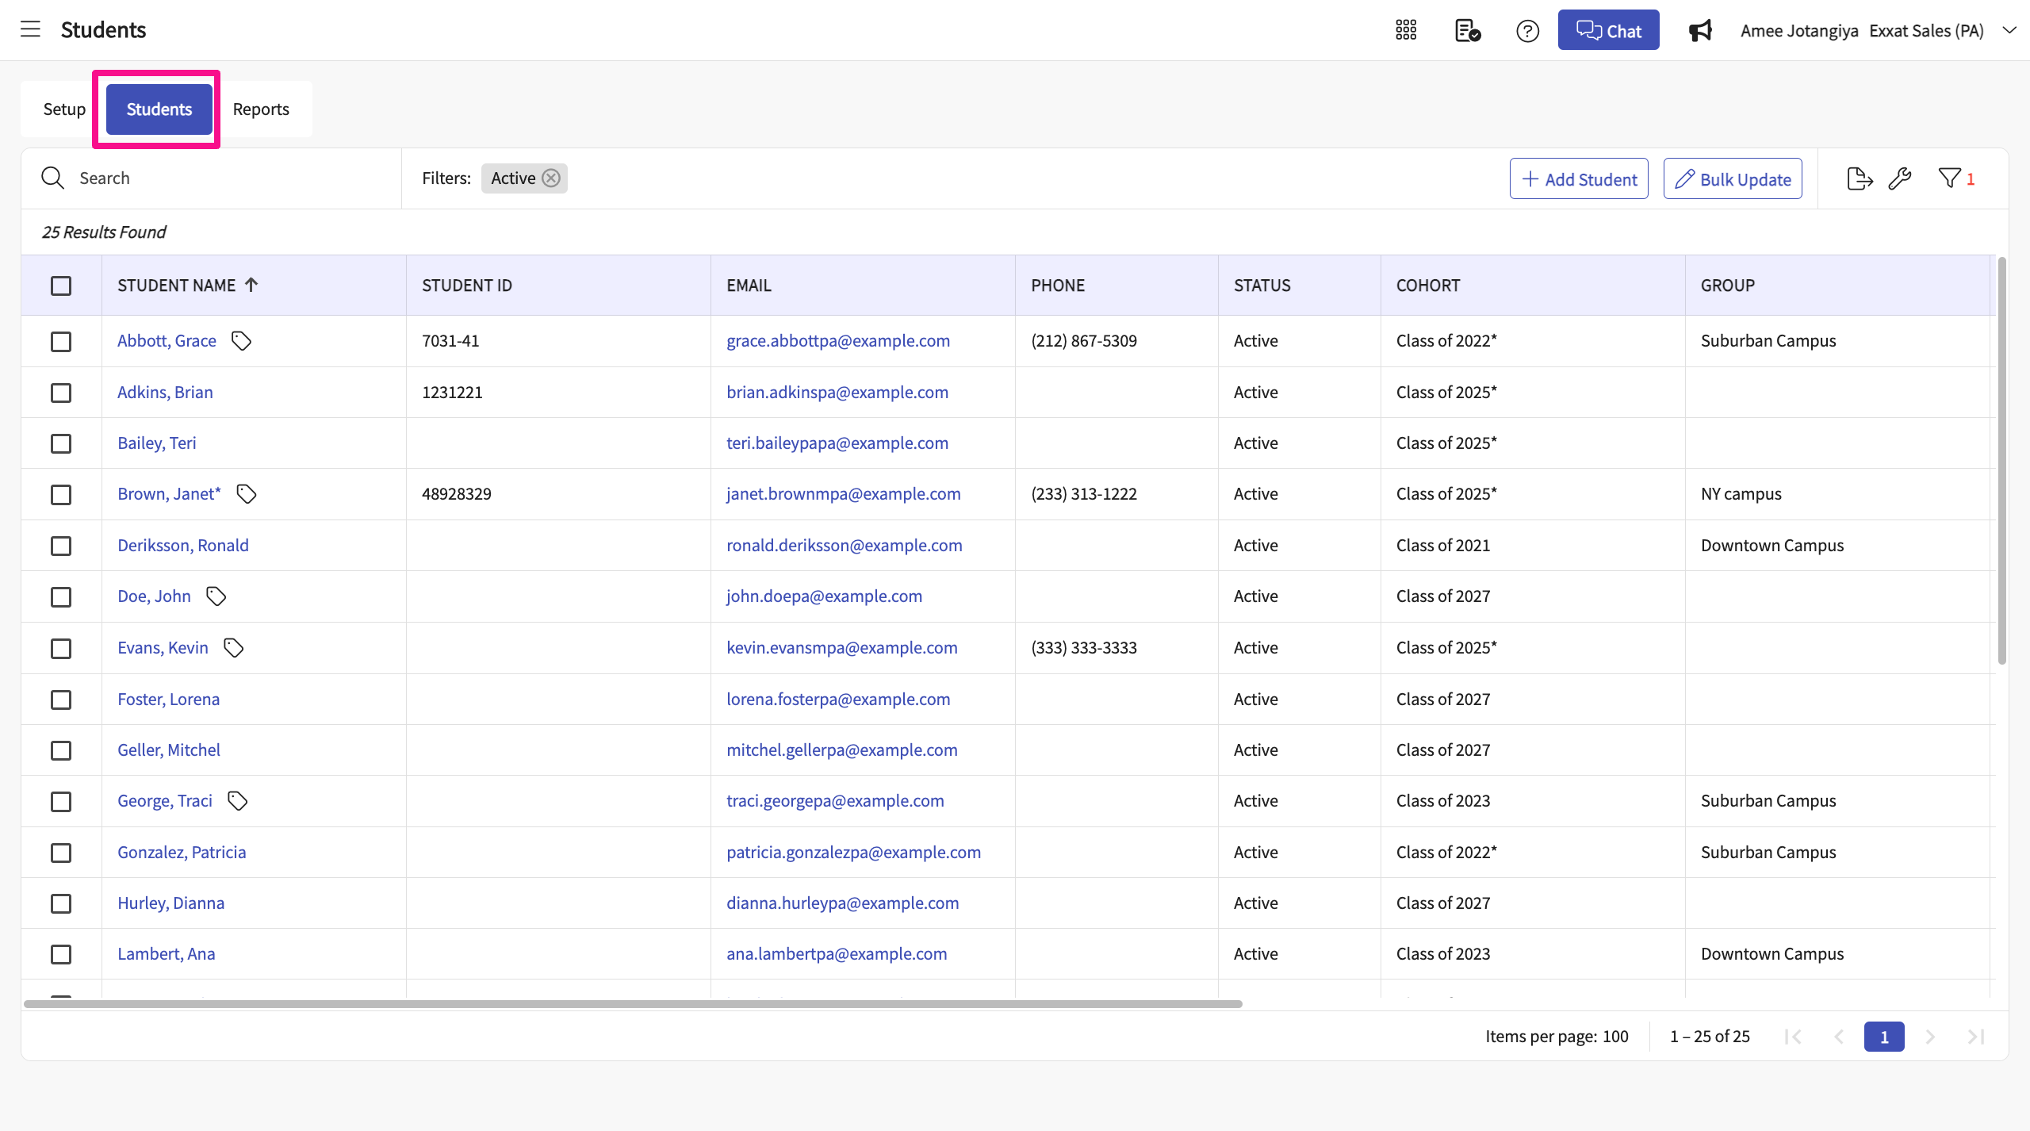
Task: Open the wrench settings tool icon
Action: (x=1900, y=178)
